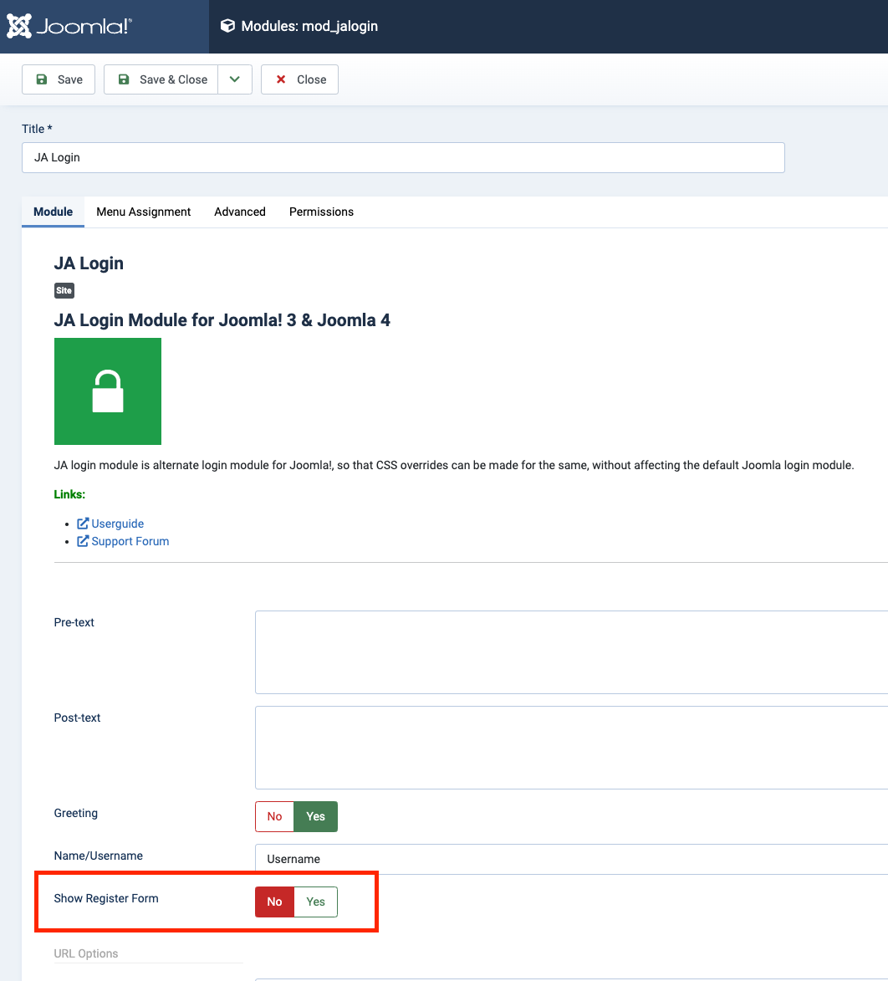
Task: Open the Advanced tab
Action: (240, 212)
